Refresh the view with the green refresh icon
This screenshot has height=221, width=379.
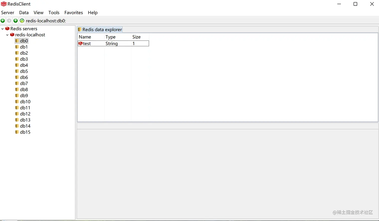click(22, 21)
